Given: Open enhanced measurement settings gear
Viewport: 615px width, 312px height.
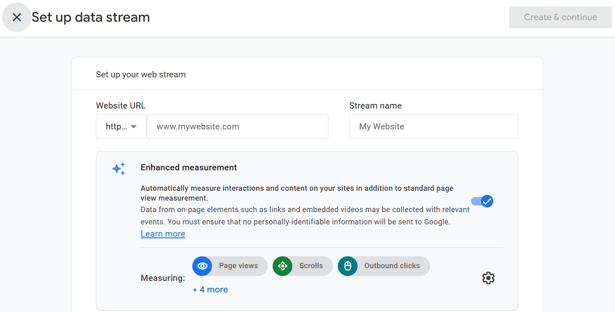Looking at the screenshot, I should coord(488,278).
